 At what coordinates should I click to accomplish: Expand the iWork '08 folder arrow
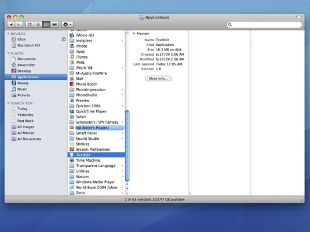pyautogui.click(x=122, y=68)
